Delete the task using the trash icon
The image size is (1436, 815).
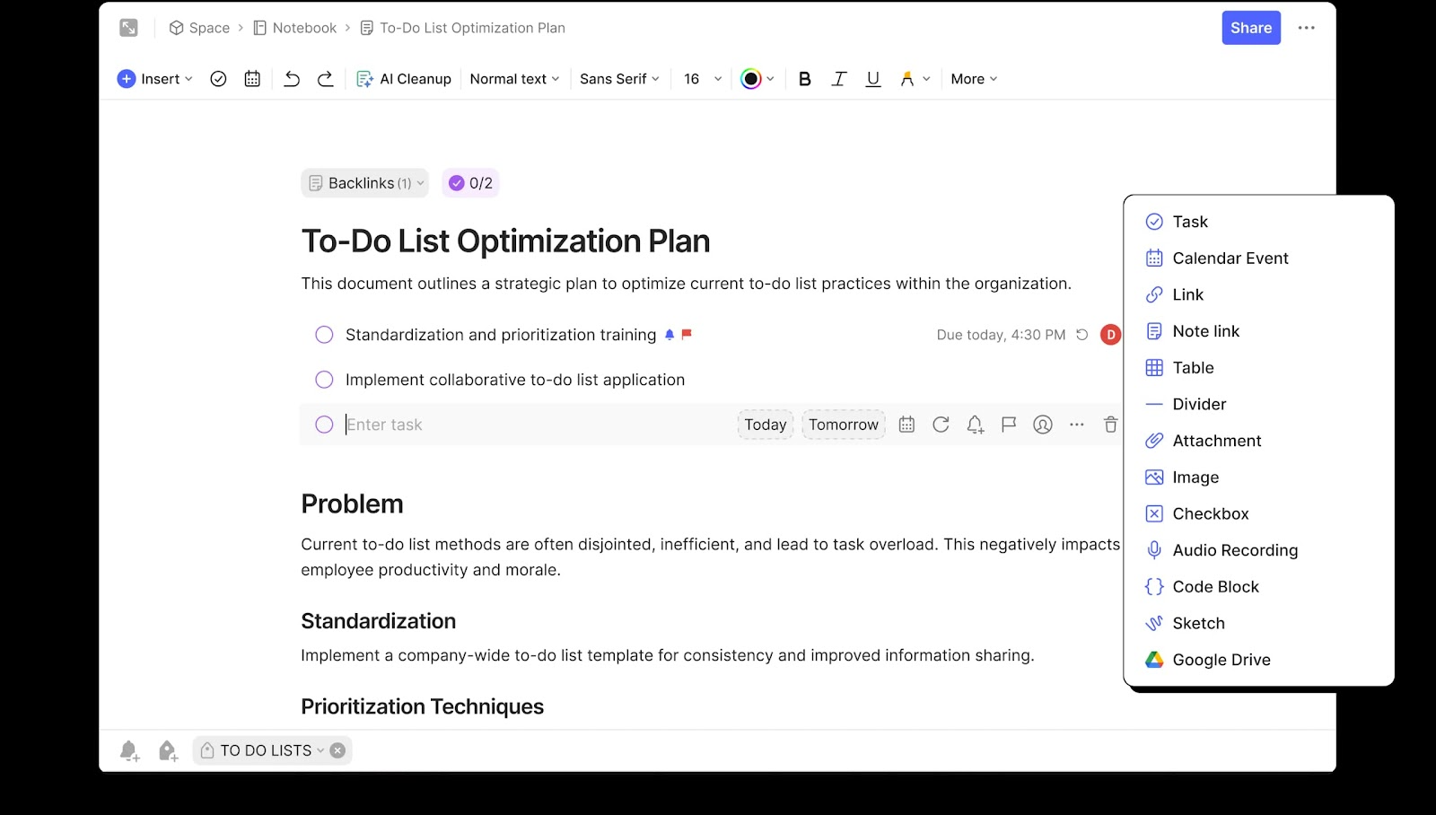point(1110,425)
